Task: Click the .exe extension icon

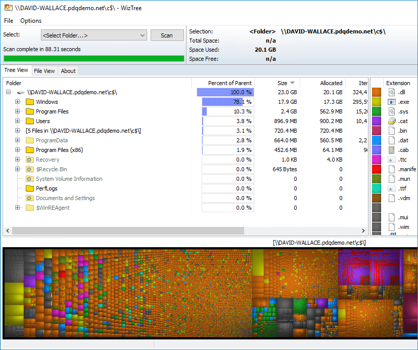Action: 391,102
